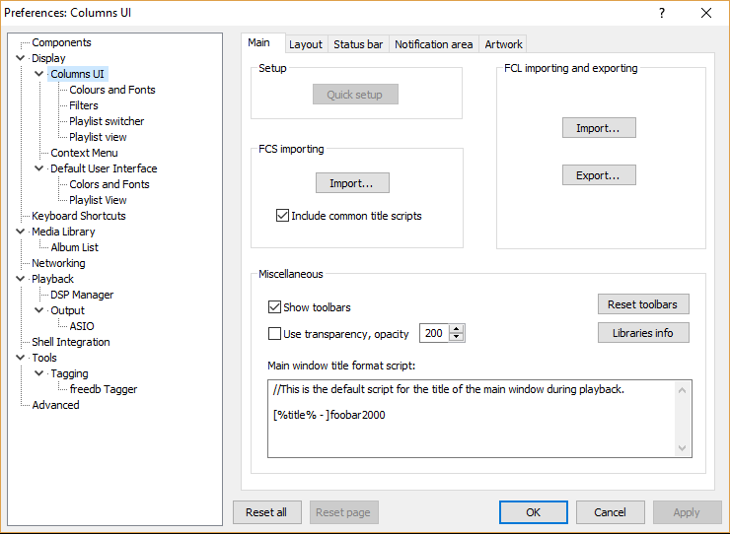Decrease opacity using spinner down arrow
This screenshot has height=534, width=730.
tap(457, 338)
